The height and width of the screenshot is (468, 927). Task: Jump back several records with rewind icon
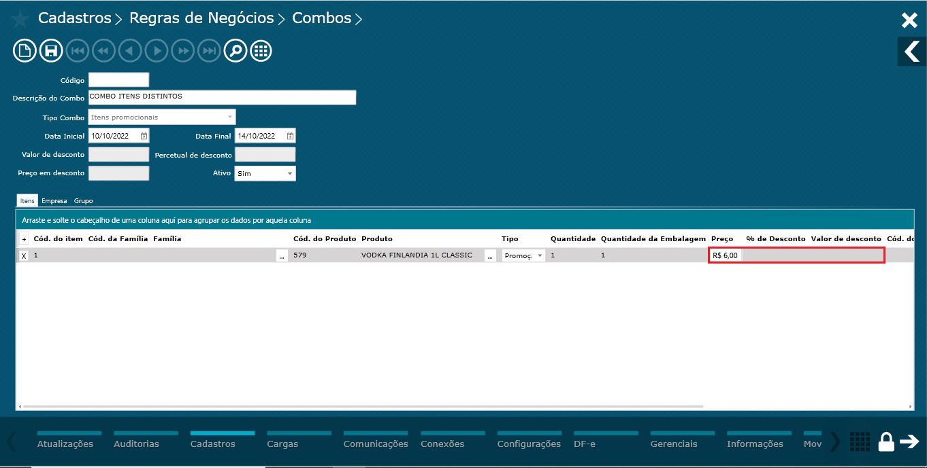tap(103, 51)
